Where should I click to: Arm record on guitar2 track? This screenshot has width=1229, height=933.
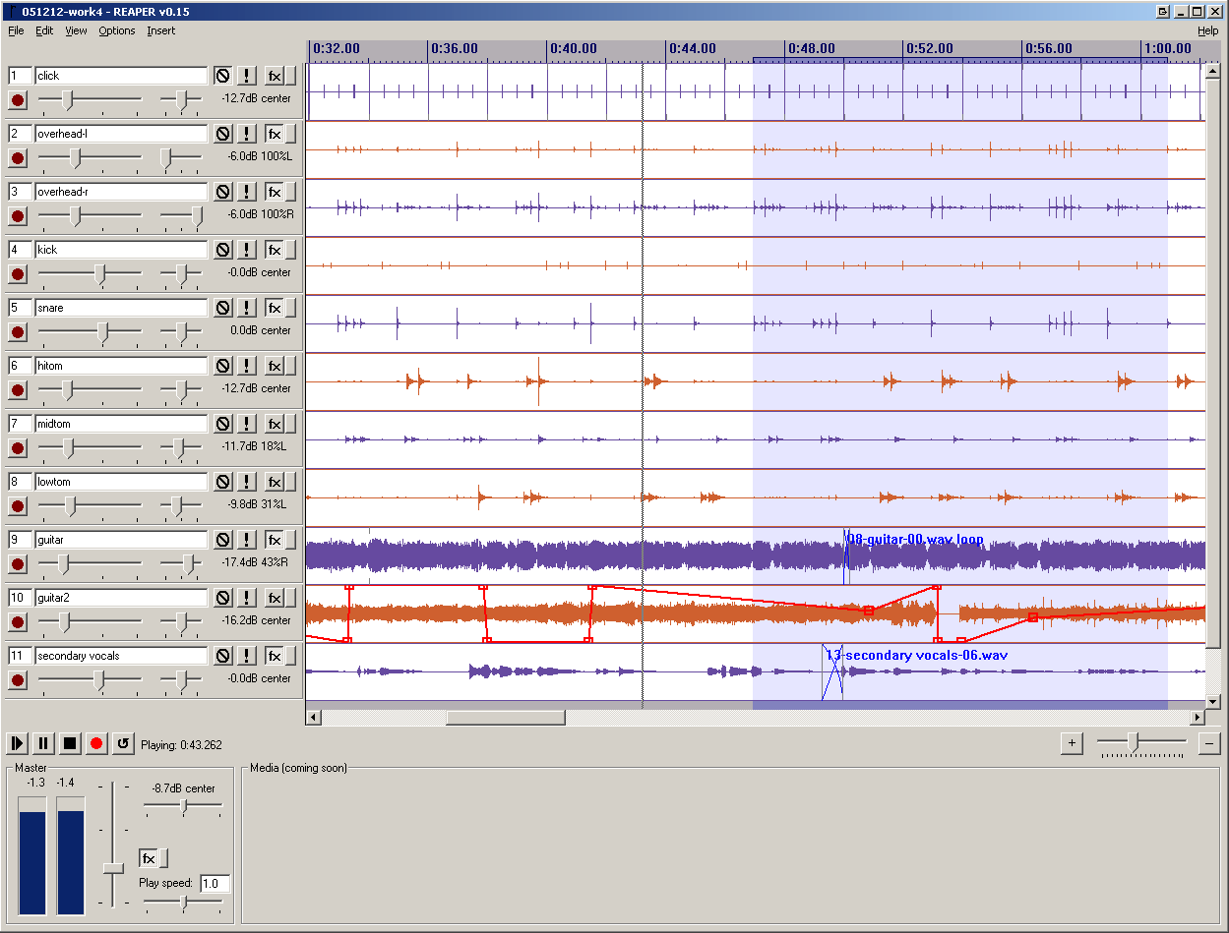click(x=18, y=622)
